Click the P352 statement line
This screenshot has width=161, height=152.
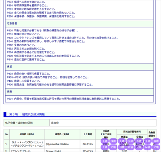click(x=21, y=45)
